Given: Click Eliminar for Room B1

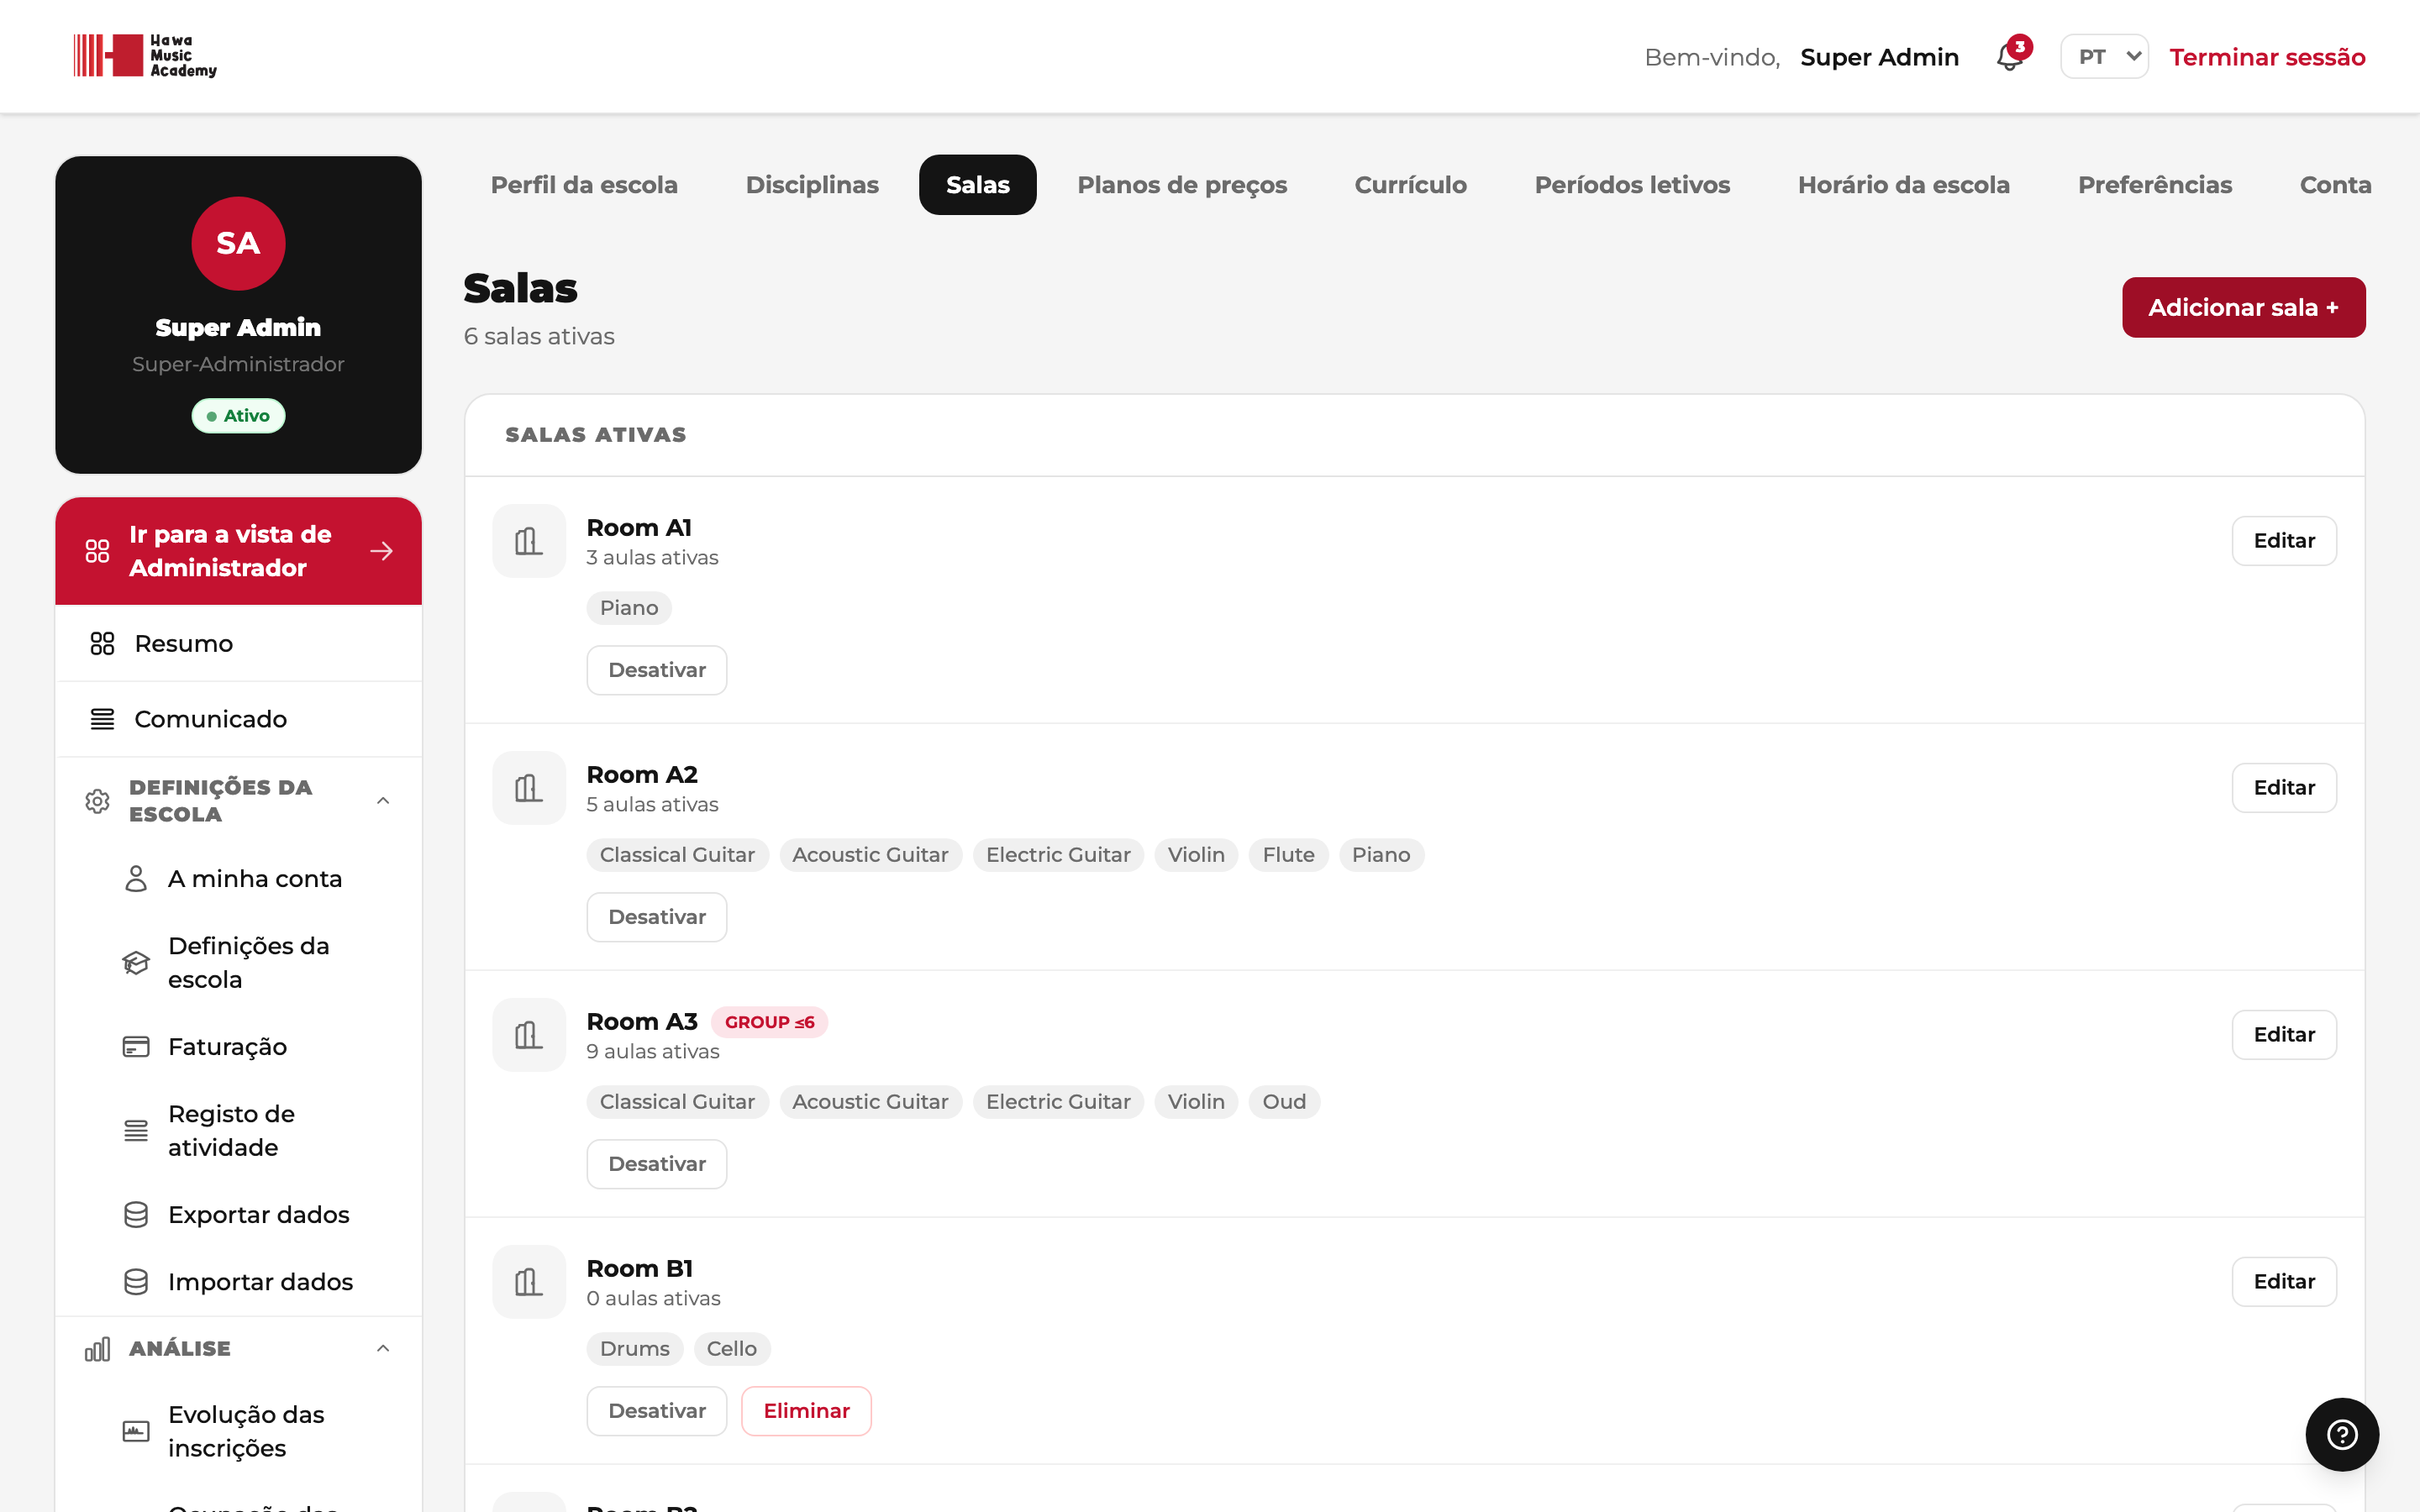Looking at the screenshot, I should [806, 1411].
